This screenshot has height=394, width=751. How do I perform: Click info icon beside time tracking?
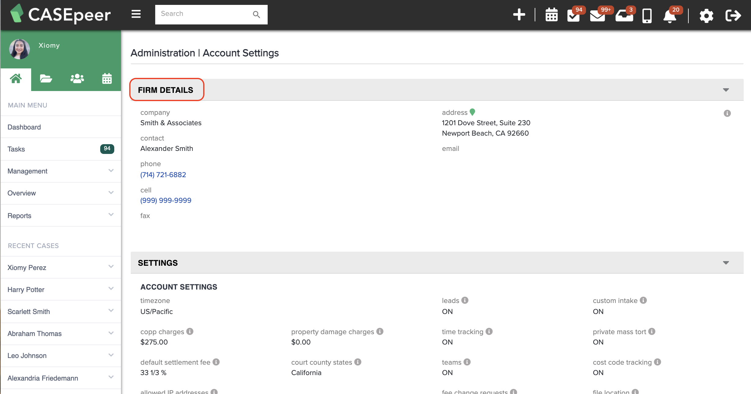pos(489,331)
